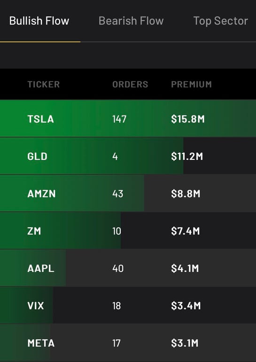This screenshot has width=256, height=362.
Task: Sort by the PREMIUM column header
Action: 191,84
